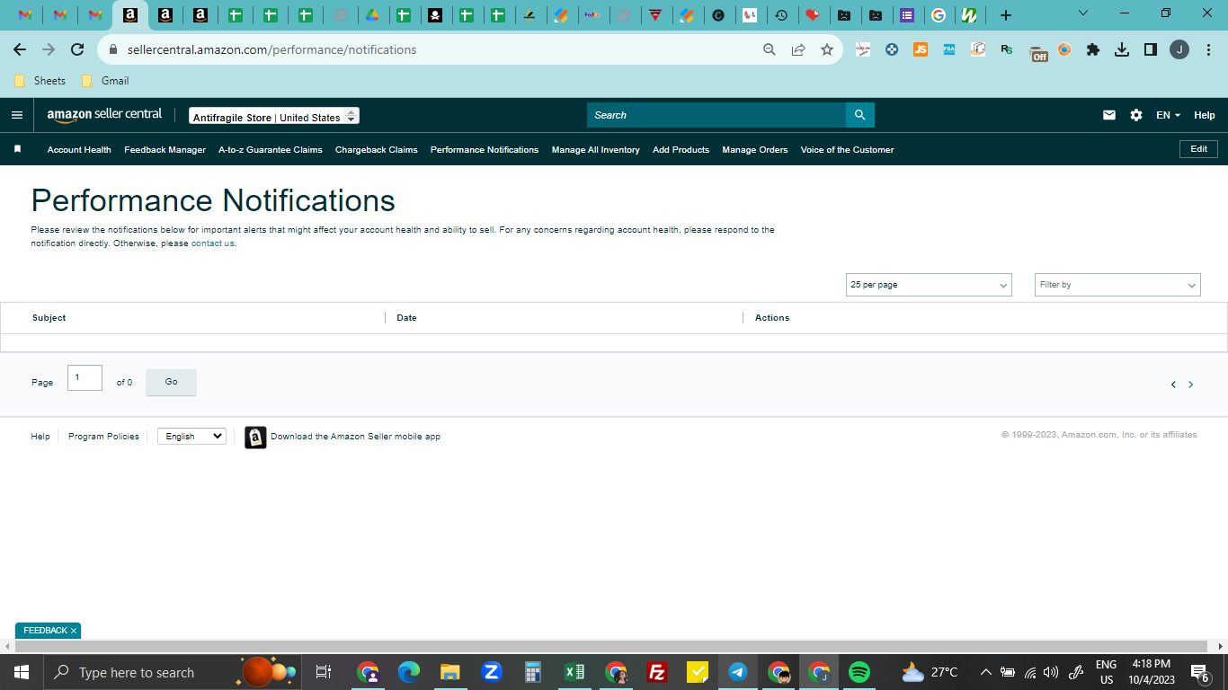Open the Help link in the top header
1228x690 pixels.
pyautogui.click(x=1205, y=115)
